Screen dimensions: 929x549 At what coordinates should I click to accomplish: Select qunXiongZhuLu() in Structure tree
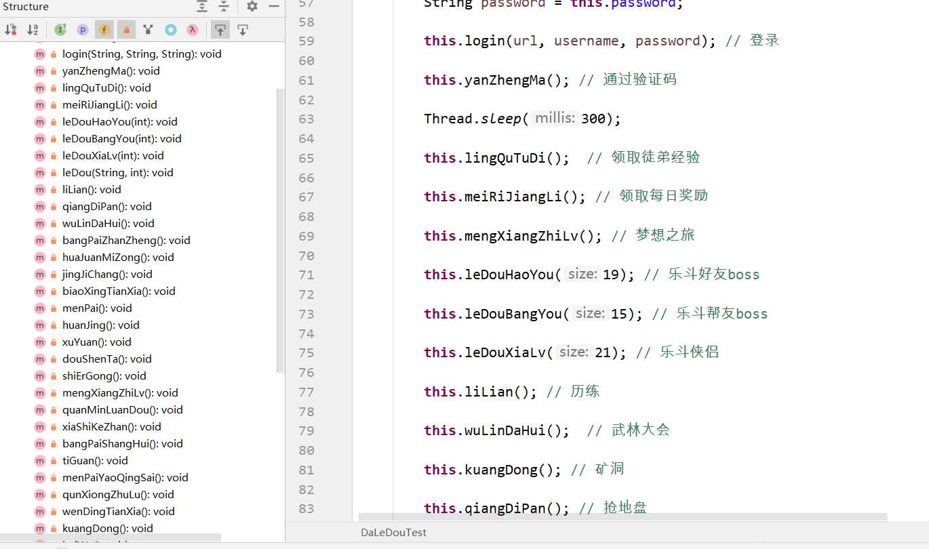pyautogui.click(x=118, y=494)
